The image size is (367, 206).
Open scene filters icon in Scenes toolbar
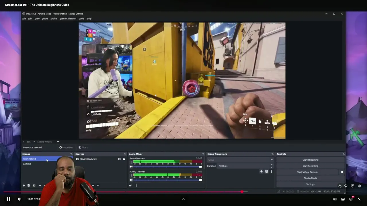click(x=34, y=185)
